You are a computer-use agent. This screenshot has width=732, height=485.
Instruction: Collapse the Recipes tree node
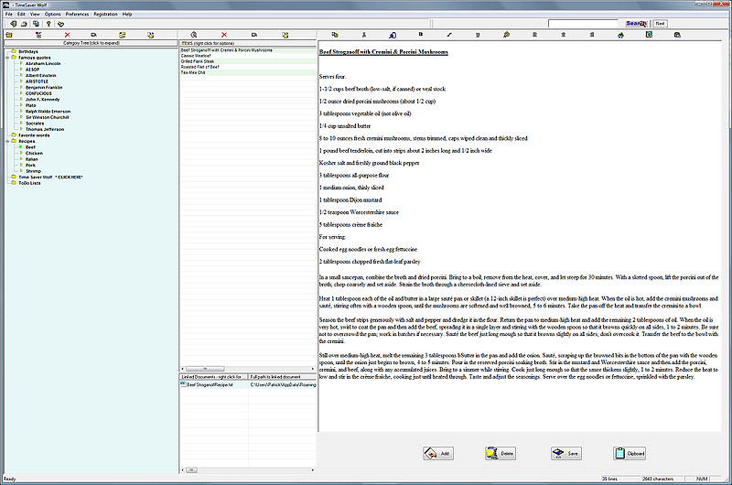7,141
